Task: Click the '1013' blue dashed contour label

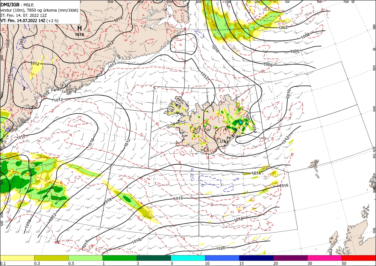Action: tap(22, 41)
